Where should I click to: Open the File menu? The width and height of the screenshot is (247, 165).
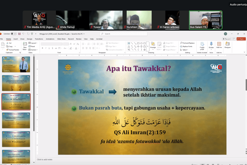(2, 39)
